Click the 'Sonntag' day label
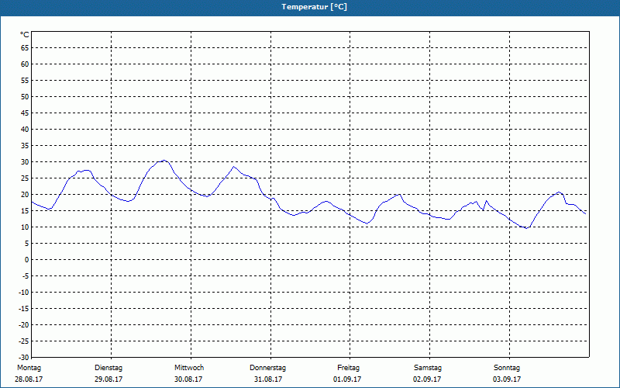The height and width of the screenshot is (388, 620). tap(507, 368)
